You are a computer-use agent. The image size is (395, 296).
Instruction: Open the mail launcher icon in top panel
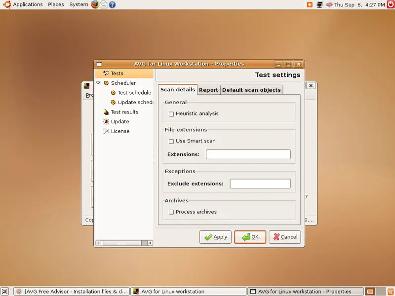104,4
